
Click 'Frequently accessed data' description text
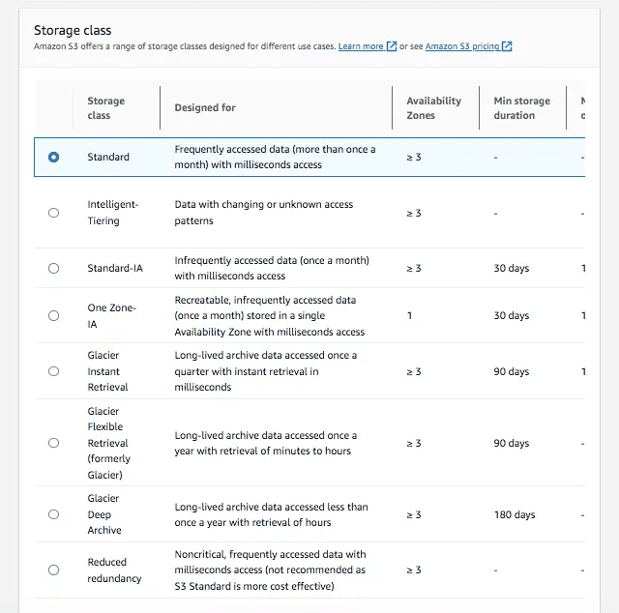click(x=275, y=157)
